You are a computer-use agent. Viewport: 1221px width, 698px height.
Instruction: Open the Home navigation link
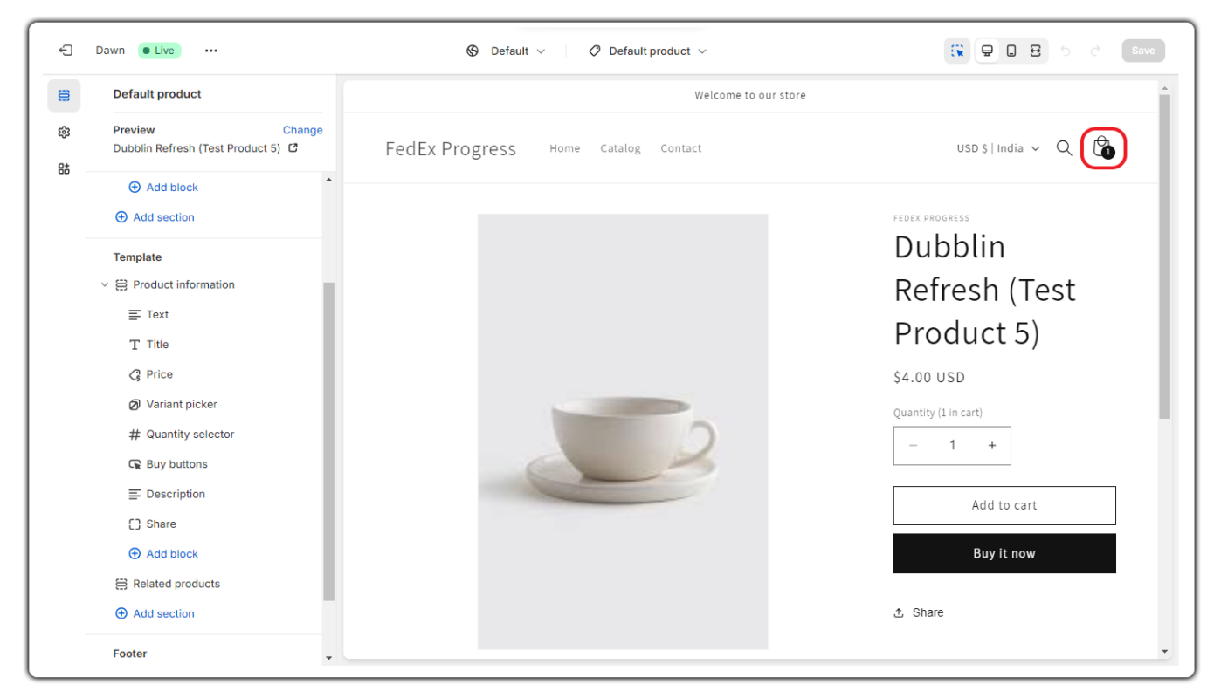564,148
